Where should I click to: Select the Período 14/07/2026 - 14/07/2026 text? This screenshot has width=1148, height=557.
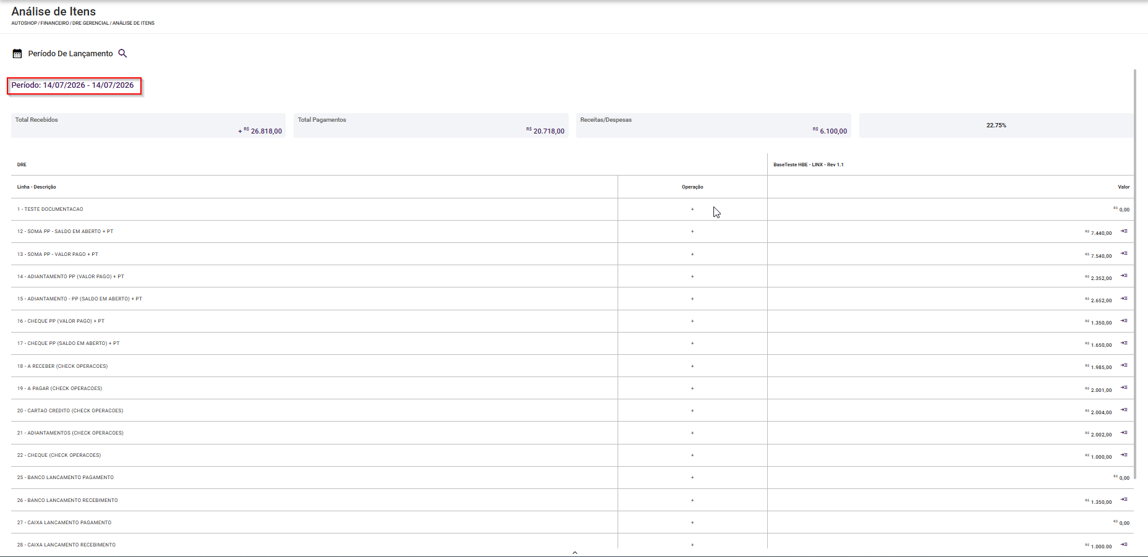(72, 85)
